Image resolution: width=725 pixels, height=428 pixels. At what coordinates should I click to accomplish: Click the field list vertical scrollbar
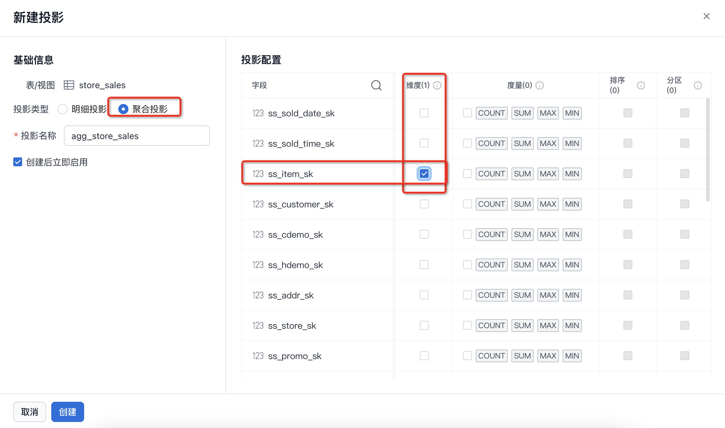708,150
